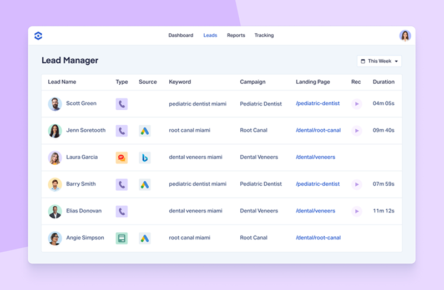Click Pediatric Dentist campaign in Barry Smith row

pyautogui.click(x=261, y=184)
